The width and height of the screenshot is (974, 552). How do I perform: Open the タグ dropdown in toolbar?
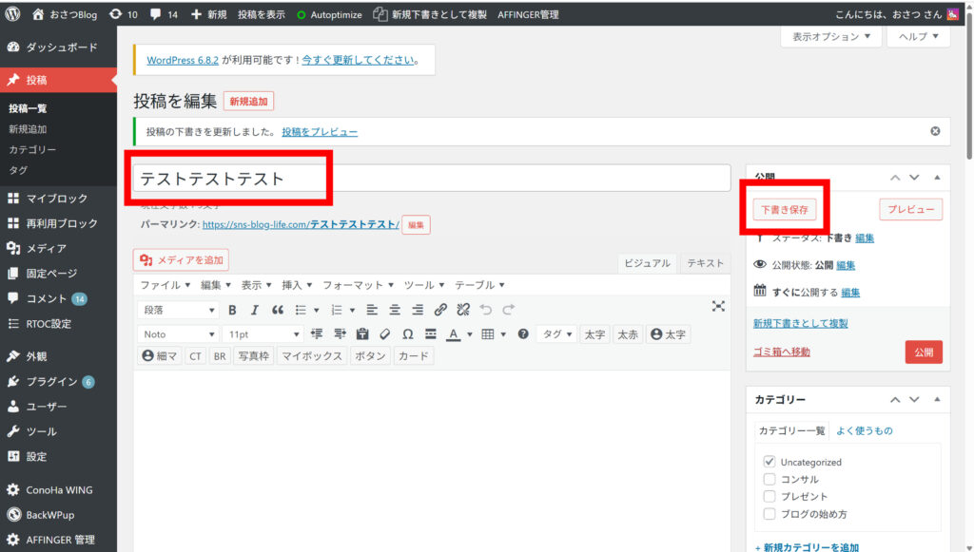click(x=556, y=334)
